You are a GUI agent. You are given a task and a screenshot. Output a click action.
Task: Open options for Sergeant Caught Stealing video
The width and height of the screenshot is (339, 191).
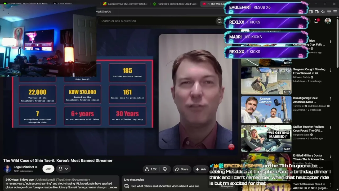pyautogui.click(x=331, y=70)
